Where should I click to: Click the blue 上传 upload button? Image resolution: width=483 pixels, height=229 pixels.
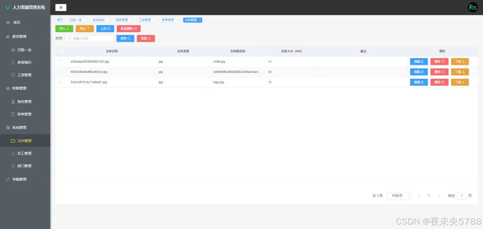click(106, 29)
